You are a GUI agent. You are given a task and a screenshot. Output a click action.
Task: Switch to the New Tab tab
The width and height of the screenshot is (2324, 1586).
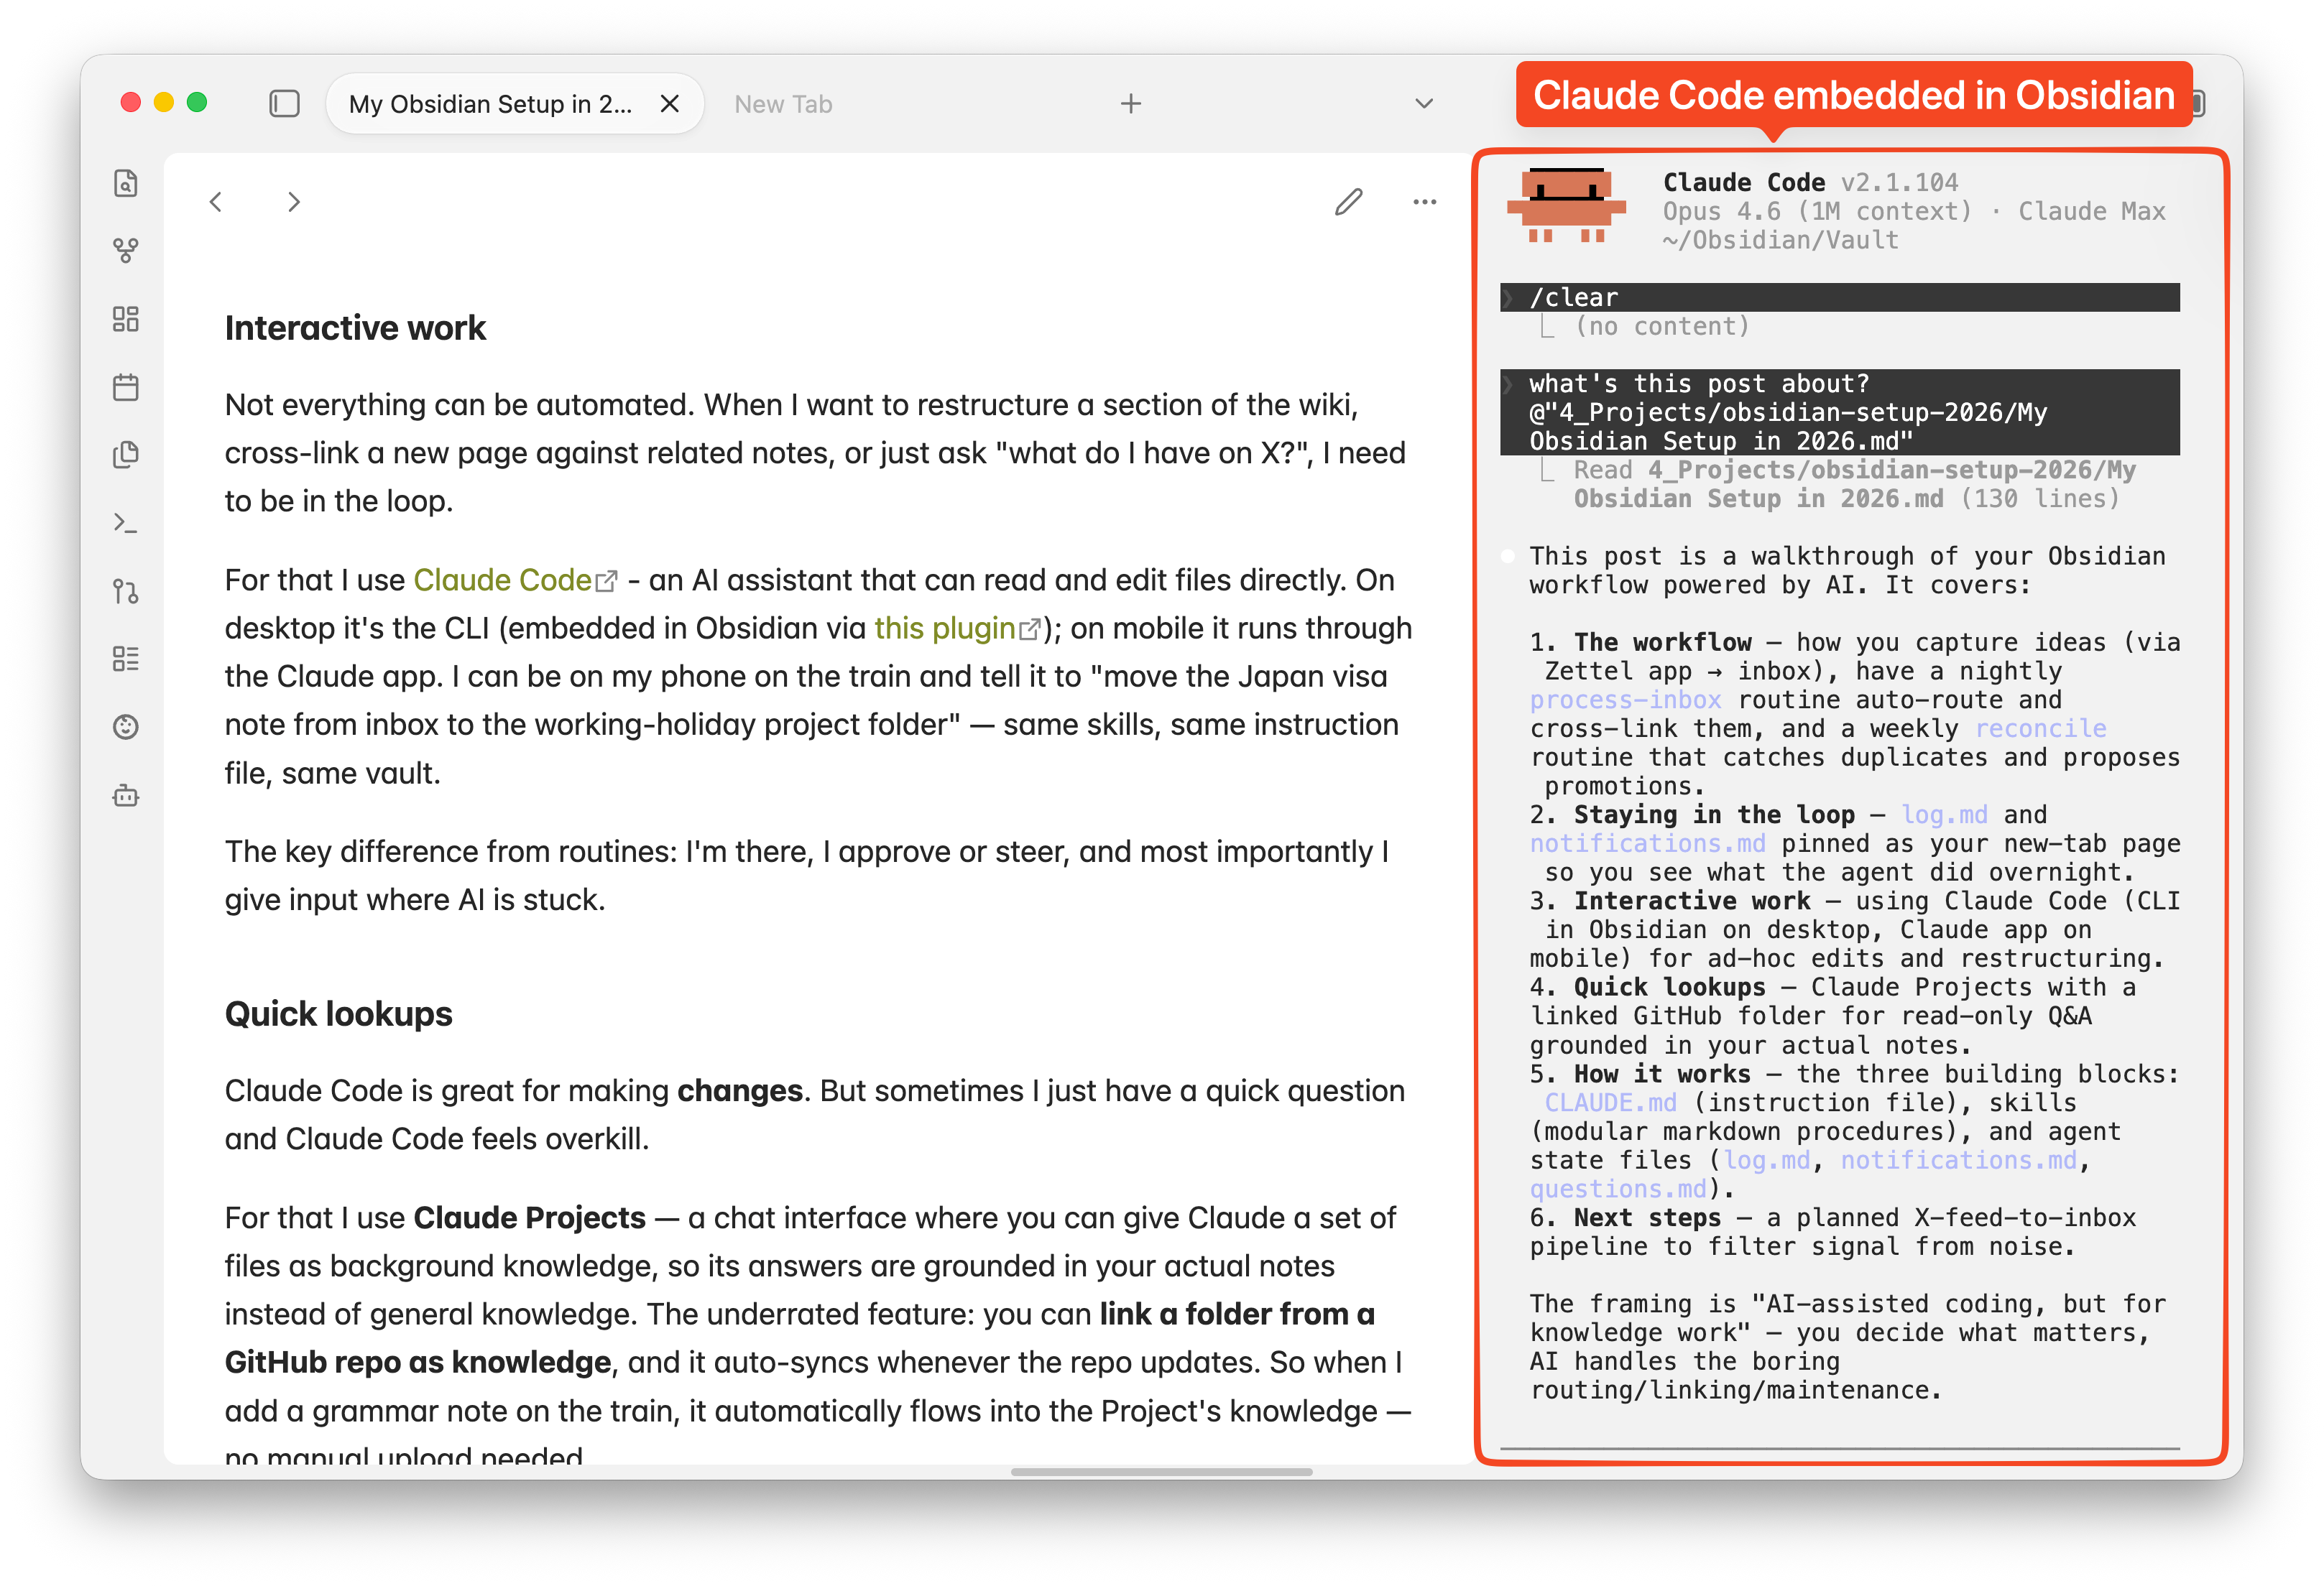point(783,104)
